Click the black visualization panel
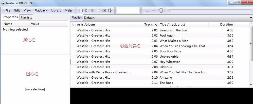 [x=161, y=96]
